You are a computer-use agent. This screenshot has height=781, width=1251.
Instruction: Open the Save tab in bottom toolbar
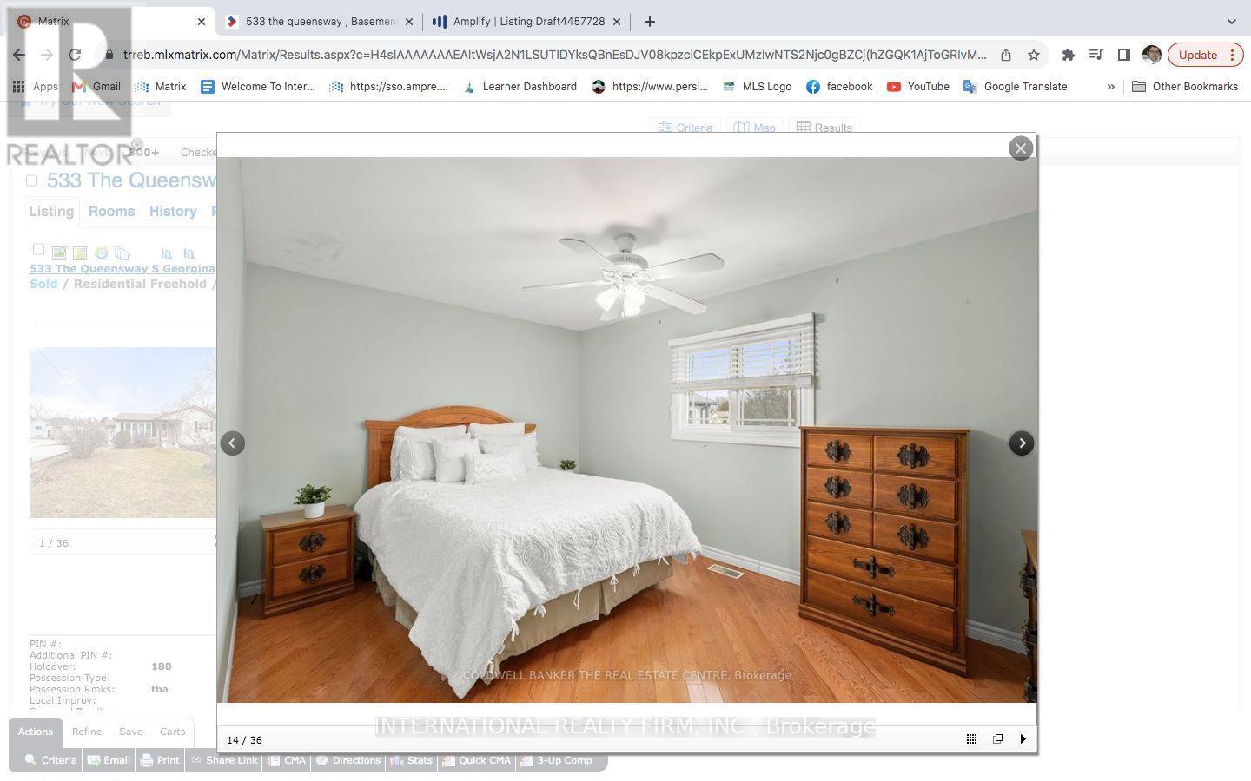coord(131,732)
